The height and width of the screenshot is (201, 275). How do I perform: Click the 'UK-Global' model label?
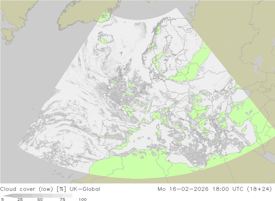point(85,189)
